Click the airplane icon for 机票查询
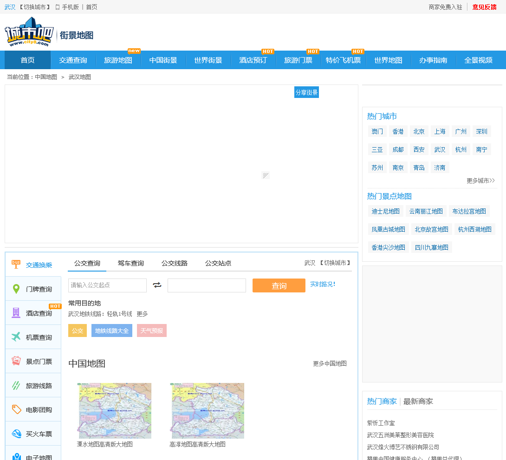 click(16, 337)
